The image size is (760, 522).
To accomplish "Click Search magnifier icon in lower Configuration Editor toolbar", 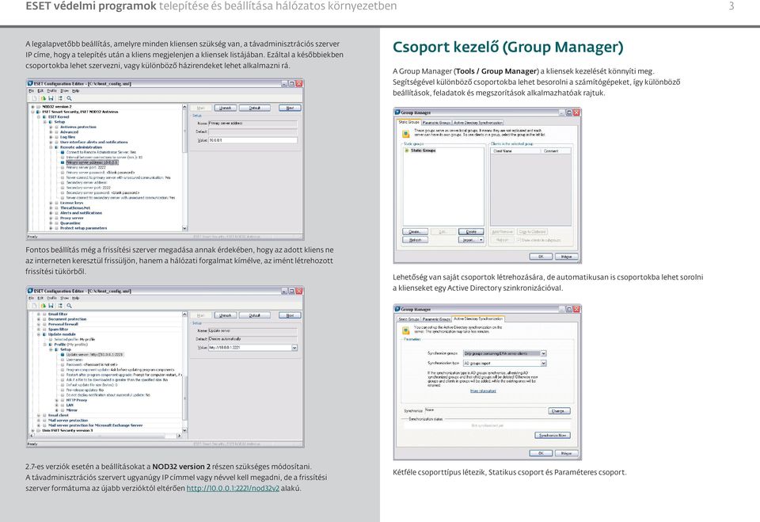I will (70, 306).
